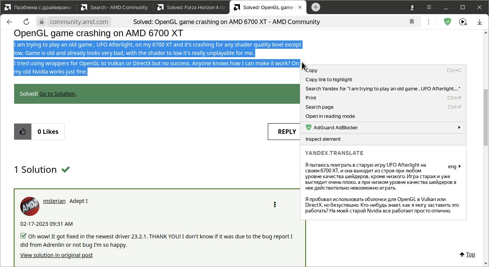The image size is (489, 267).
Task: Choose Copy in the context menu
Action: click(x=383, y=70)
